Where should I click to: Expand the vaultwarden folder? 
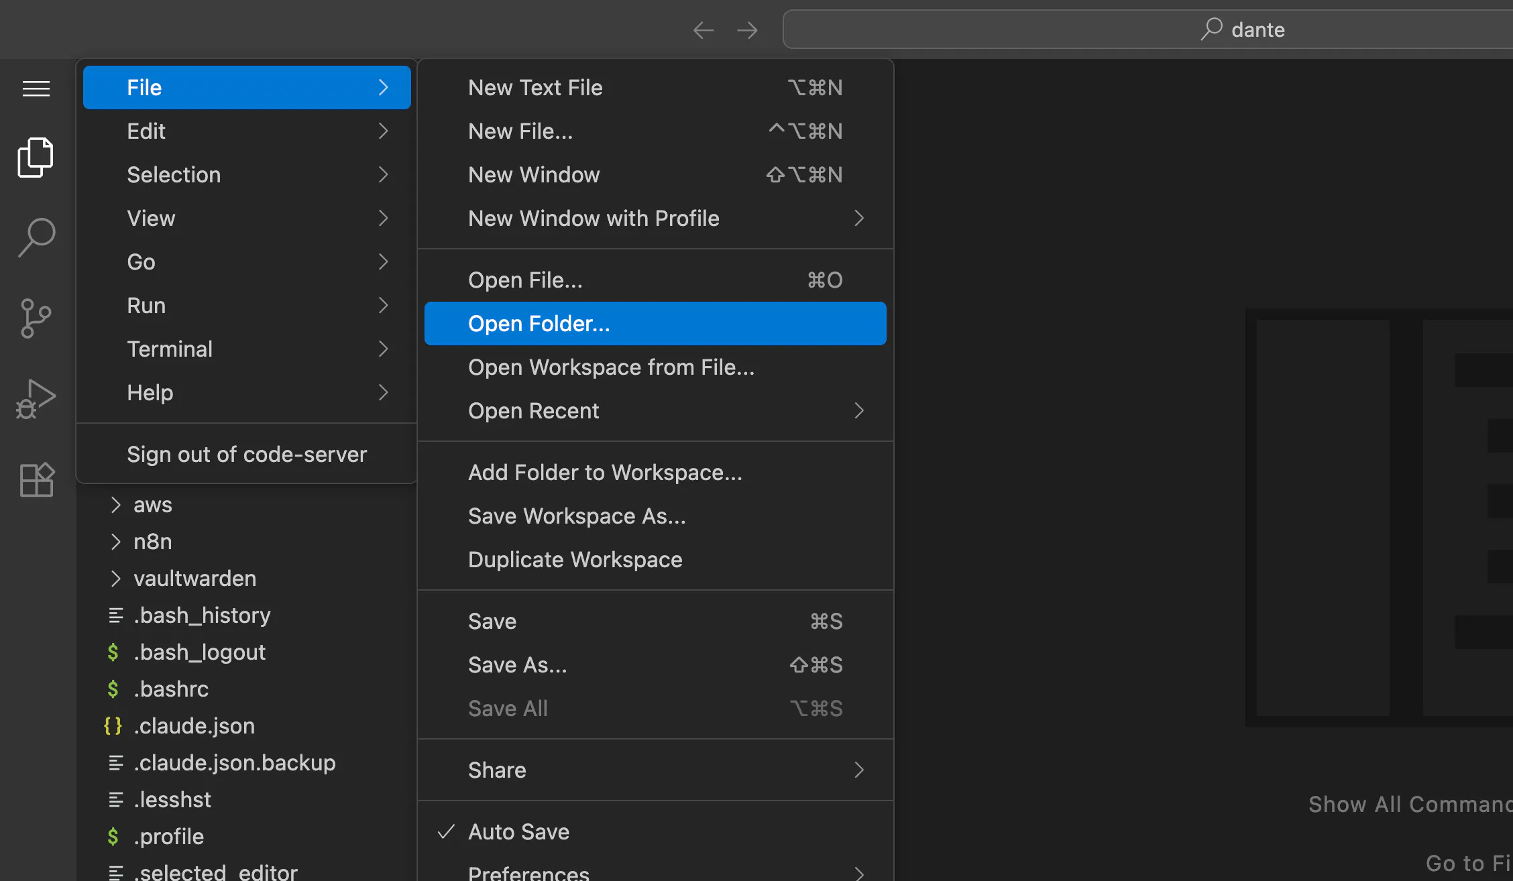[194, 579]
